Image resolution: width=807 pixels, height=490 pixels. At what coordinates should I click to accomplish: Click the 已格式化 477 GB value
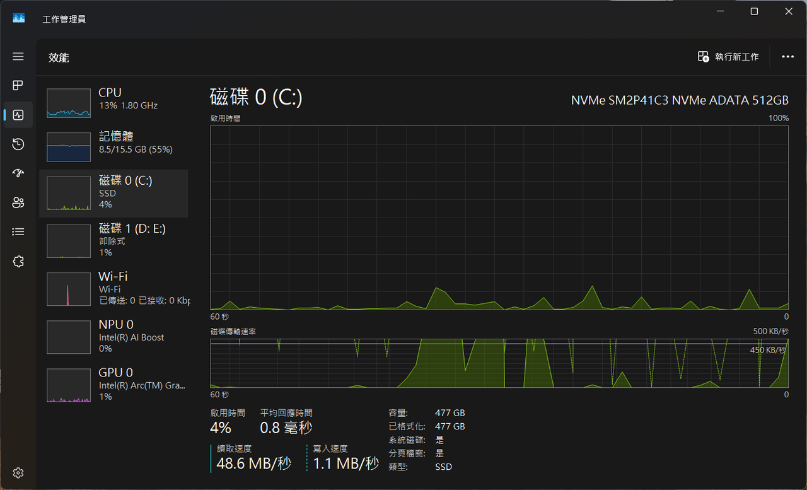tap(450, 426)
